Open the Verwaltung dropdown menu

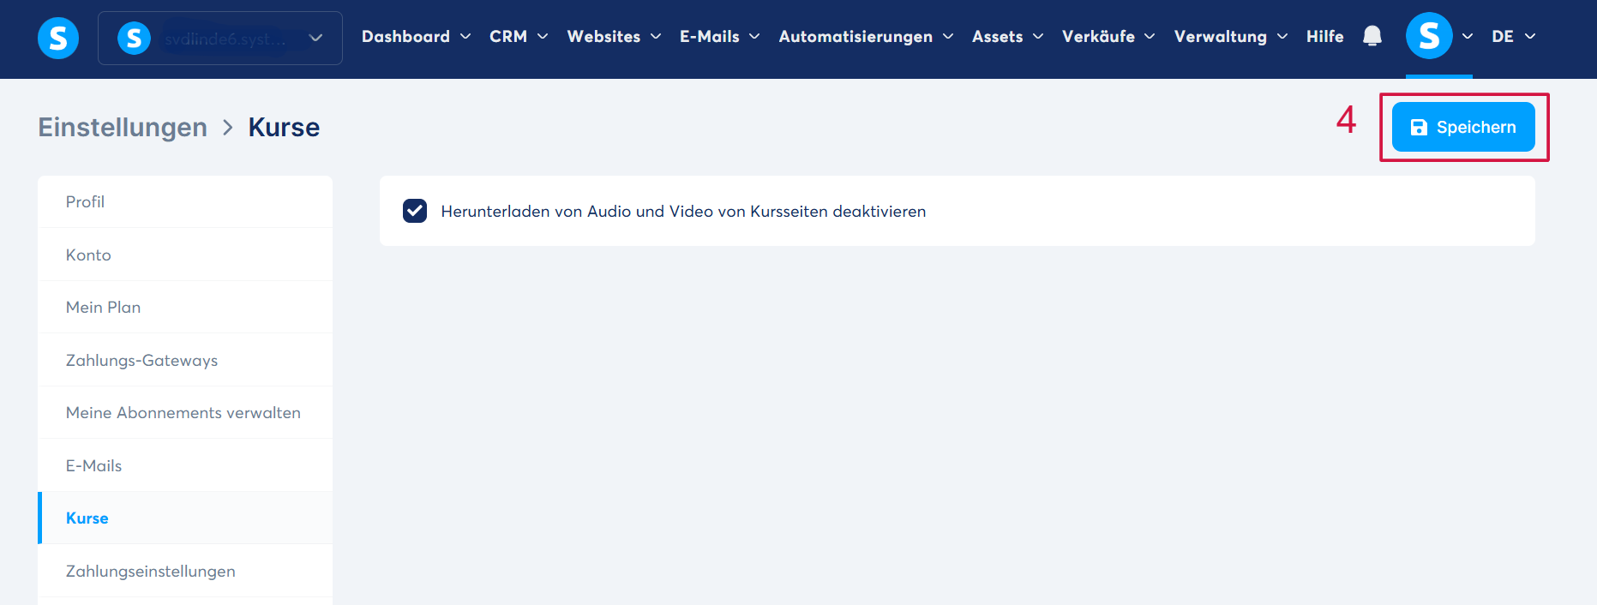(x=1231, y=36)
